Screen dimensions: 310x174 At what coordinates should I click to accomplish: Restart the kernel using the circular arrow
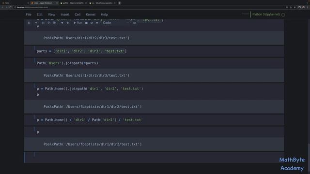click(92, 23)
